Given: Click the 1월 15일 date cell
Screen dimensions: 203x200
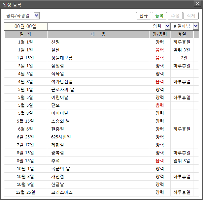Looking at the screenshot, I should tap(25, 58).
